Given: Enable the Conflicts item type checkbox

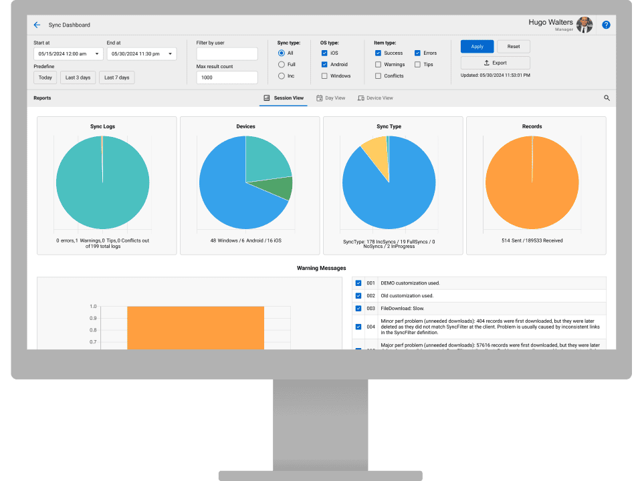Looking at the screenshot, I should coord(378,76).
